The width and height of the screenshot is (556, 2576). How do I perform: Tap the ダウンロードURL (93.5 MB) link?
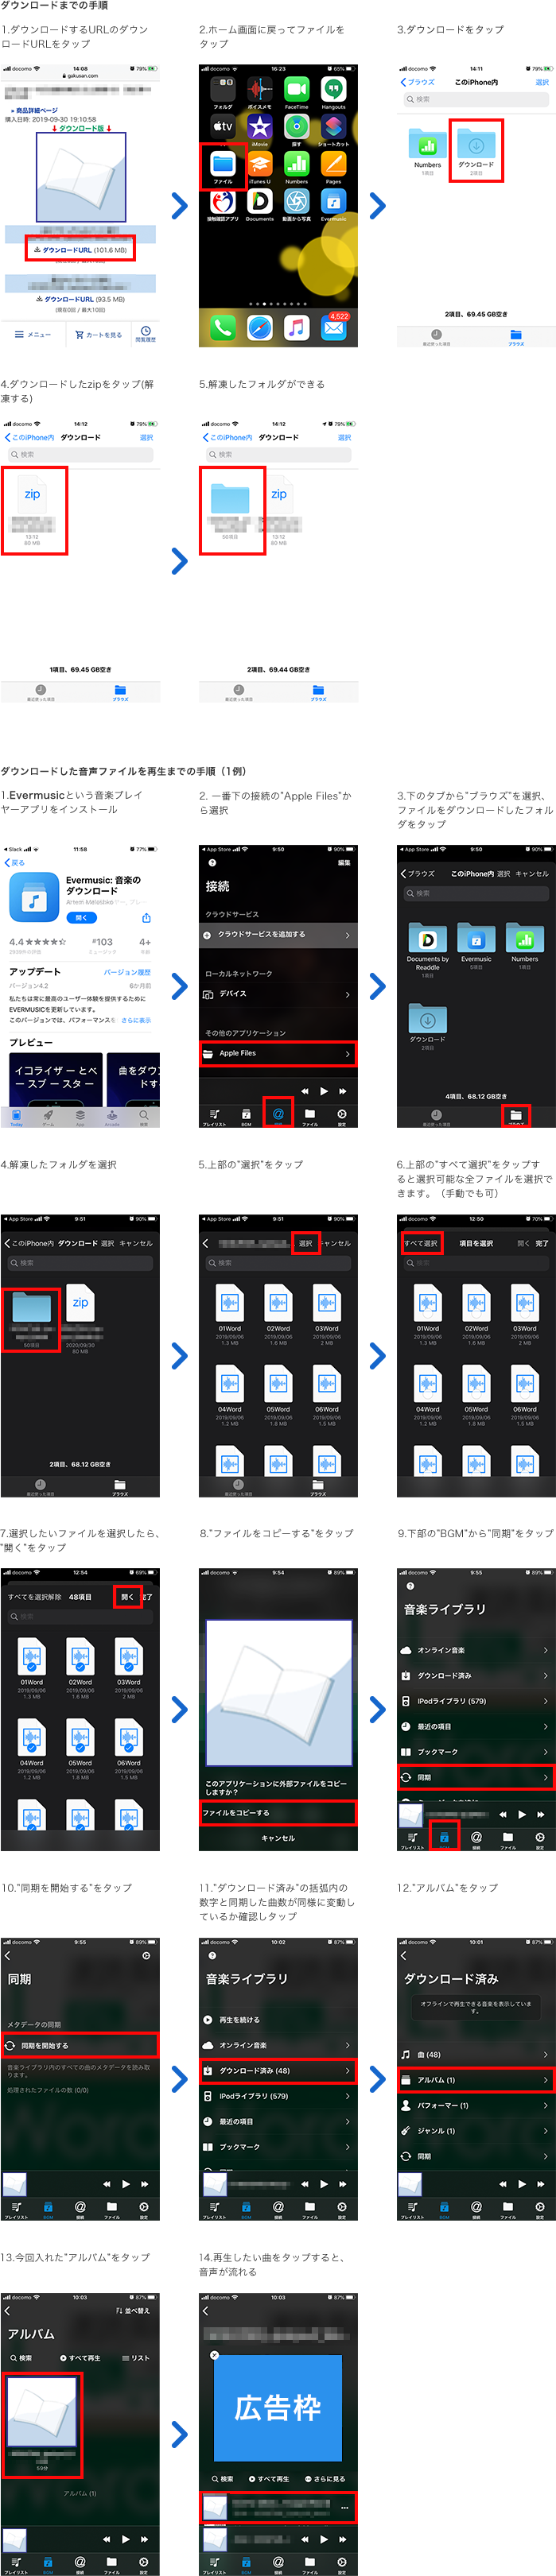(x=80, y=299)
